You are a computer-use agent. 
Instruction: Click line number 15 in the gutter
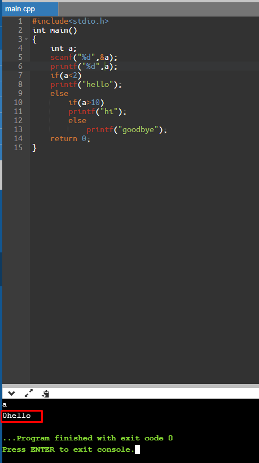coord(18,147)
